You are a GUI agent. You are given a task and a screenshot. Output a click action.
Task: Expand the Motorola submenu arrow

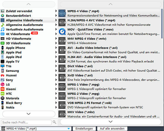(56, 98)
